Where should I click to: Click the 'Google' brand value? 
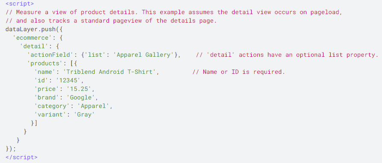81,98
